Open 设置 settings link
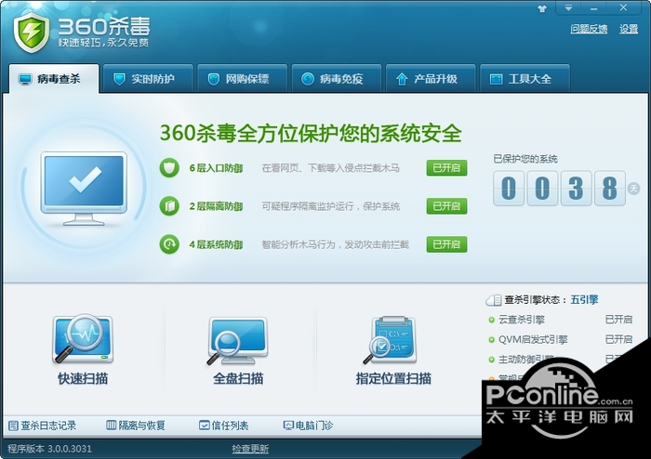Viewport: 651px width, 459px height. (629, 29)
